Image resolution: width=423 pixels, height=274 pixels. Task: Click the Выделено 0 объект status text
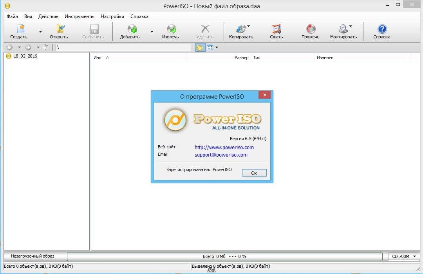coord(231,266)
